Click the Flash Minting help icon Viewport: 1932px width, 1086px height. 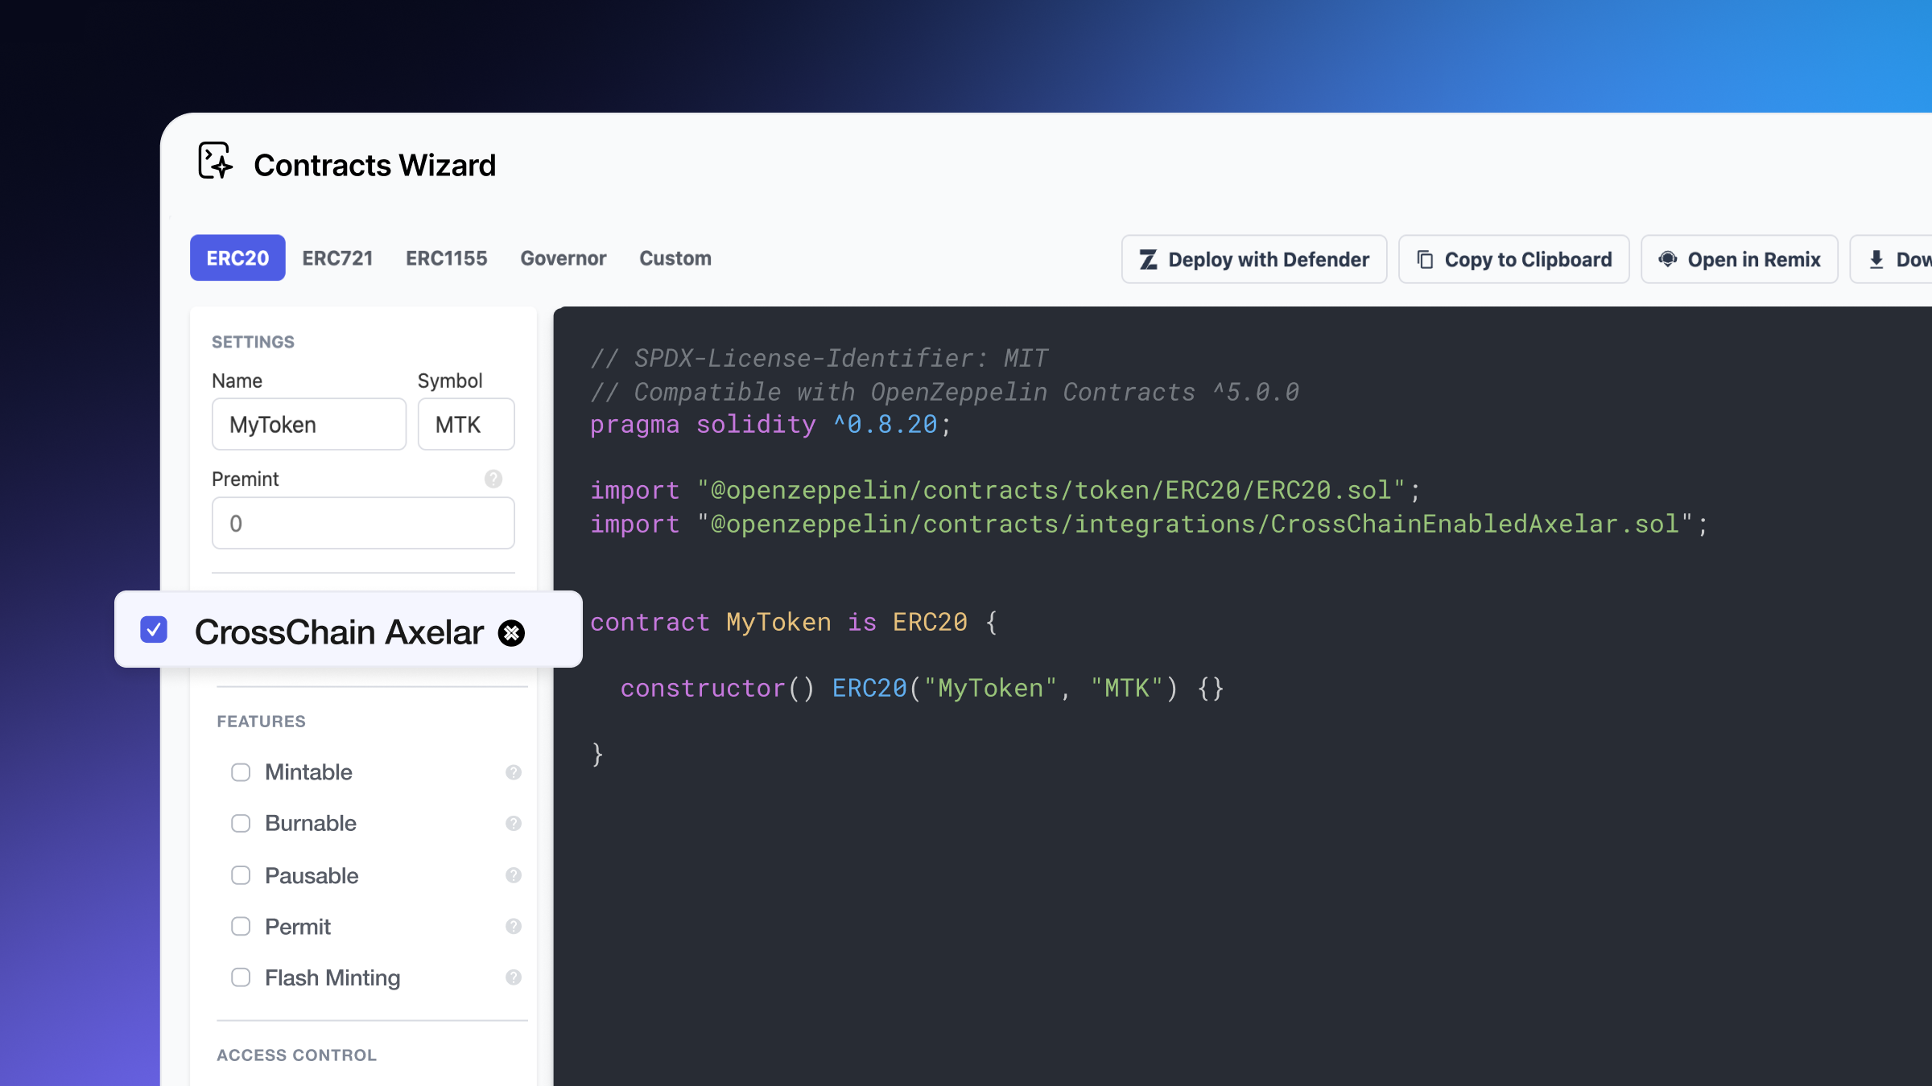click(x=513, y=977)
